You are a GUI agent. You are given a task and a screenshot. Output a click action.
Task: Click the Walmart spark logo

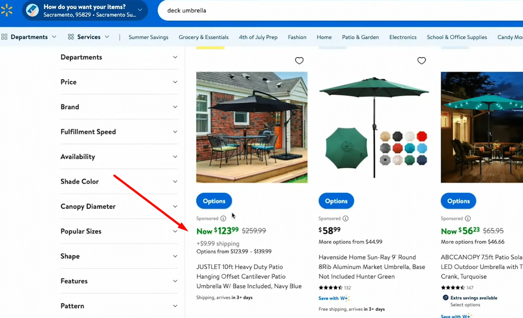7,10
